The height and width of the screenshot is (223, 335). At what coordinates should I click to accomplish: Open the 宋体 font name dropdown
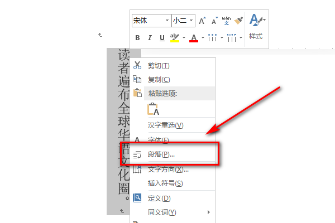click(167, 21)
